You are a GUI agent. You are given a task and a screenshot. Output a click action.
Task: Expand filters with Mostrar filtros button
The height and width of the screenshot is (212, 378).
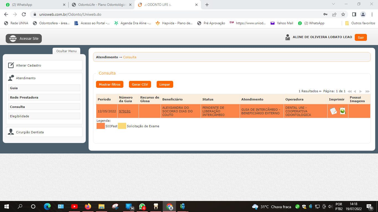[110, 84]
